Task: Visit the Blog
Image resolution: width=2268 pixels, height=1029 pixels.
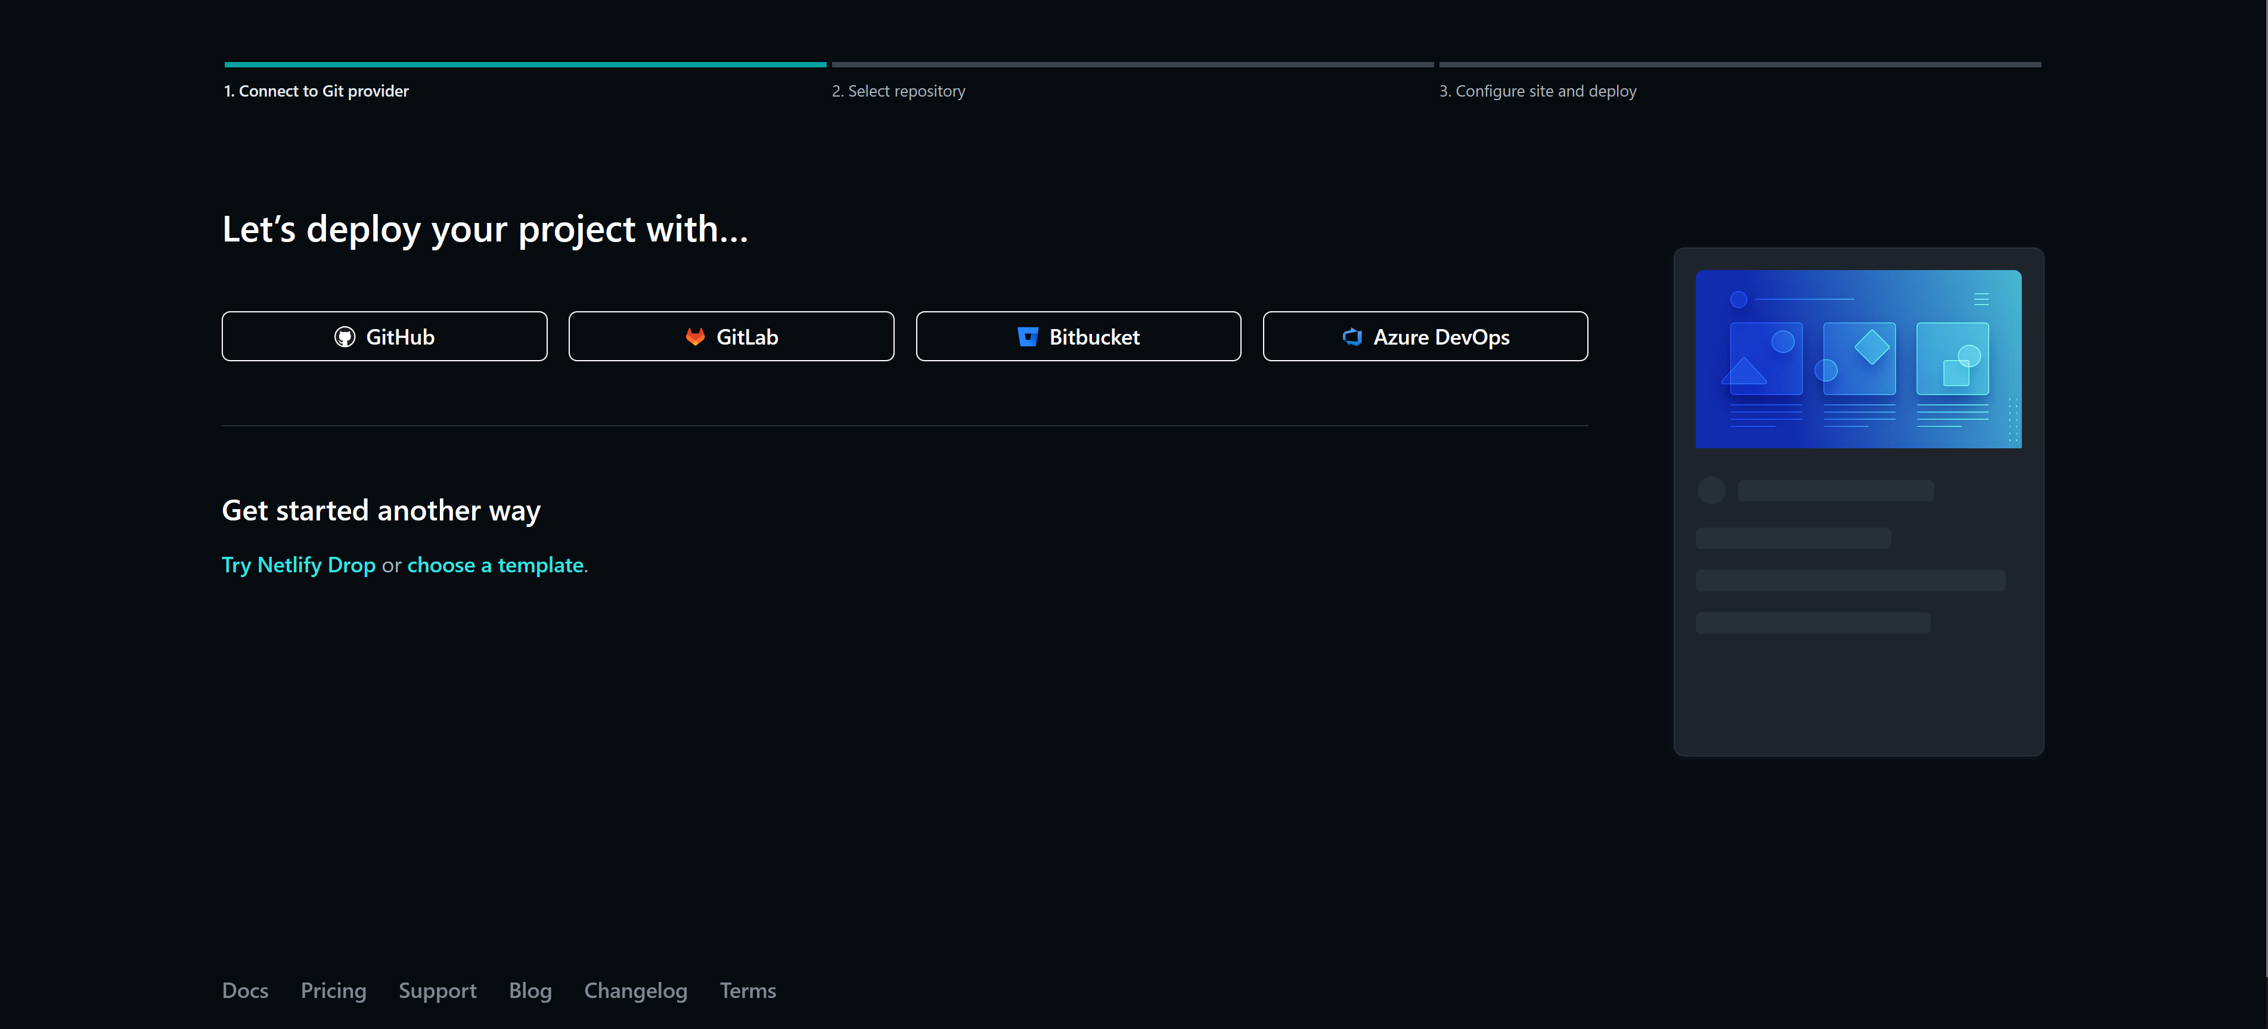Action: (x=530, y=990)
